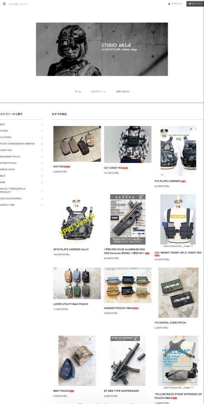Open the P15 PLATE CARRIER thumbnail

tap(178, 151)
